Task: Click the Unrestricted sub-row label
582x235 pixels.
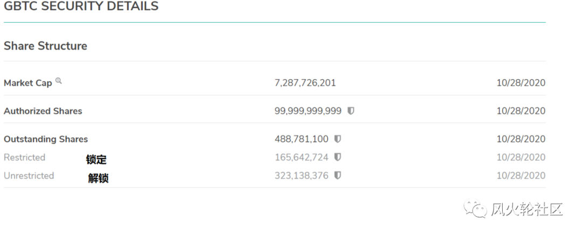Action: pos(29,176)
